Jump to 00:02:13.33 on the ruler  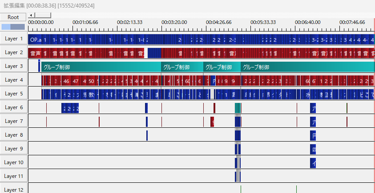[x=129, y=23]
